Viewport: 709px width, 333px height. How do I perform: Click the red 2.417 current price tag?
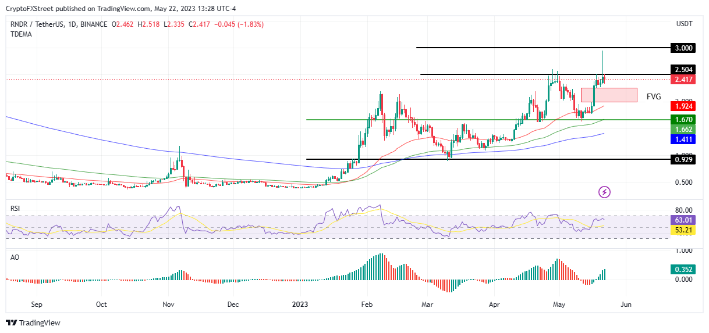pos(683,80)
